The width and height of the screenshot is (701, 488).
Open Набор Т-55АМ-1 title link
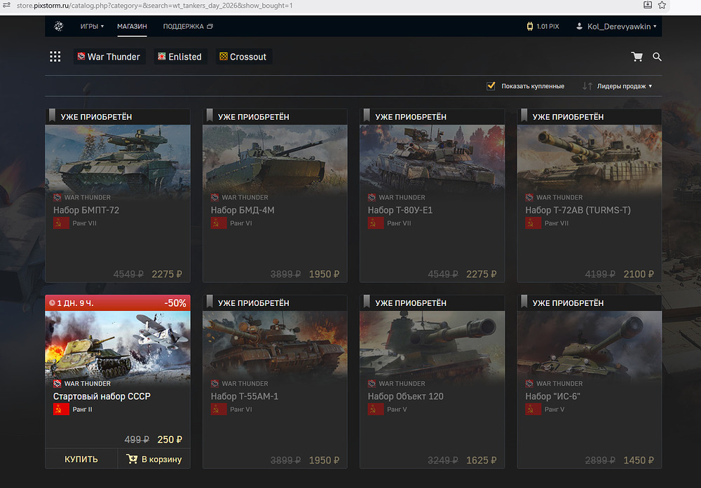coord(245,396)
